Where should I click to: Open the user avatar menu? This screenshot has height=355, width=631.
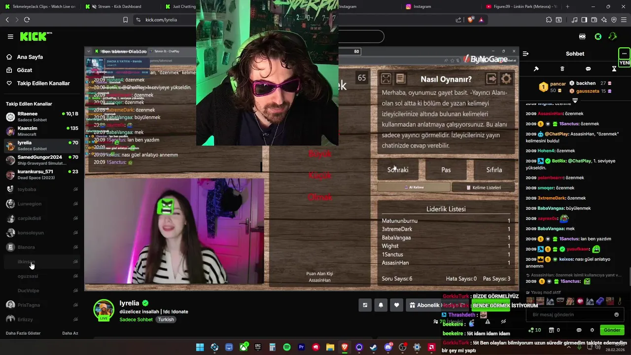coord(613,36)
